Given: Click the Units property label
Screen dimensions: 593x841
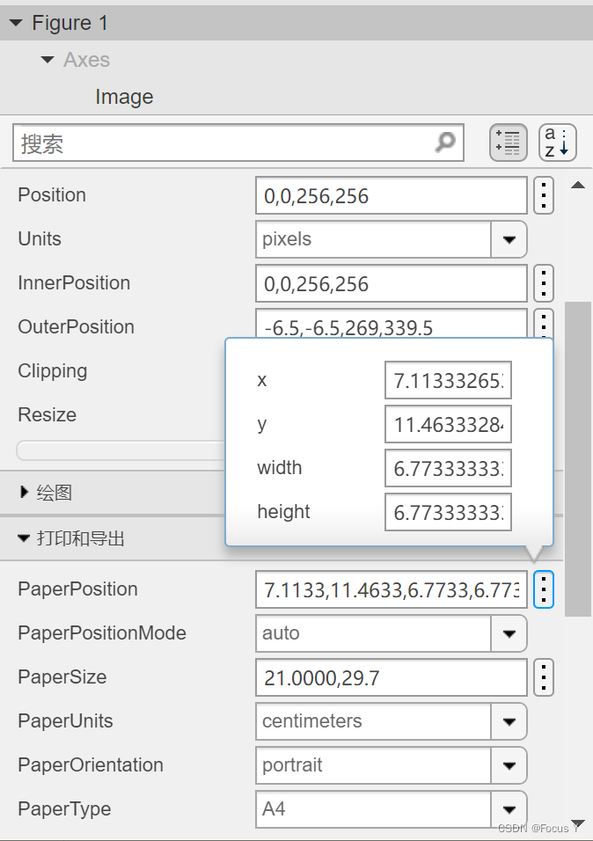Looking at the screenshot, I should (40, 238).
